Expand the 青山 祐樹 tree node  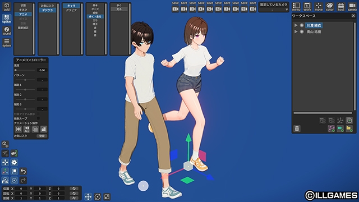[296, 31]
